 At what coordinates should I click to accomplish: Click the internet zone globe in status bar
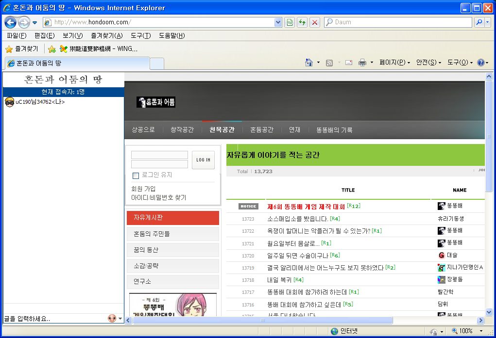tap(334, 331)
